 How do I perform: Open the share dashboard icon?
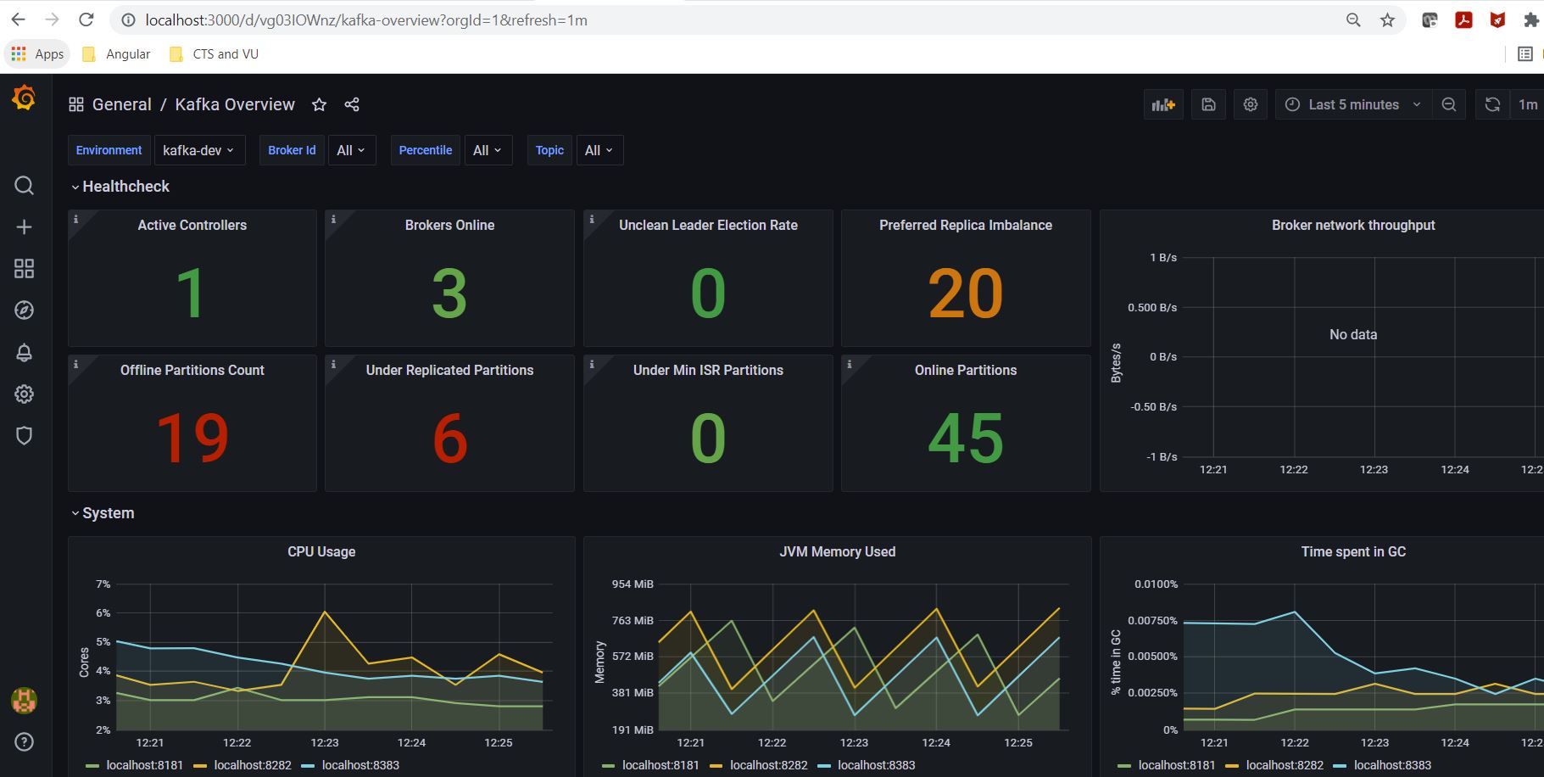pyautogui.click(x=351, y=104)
